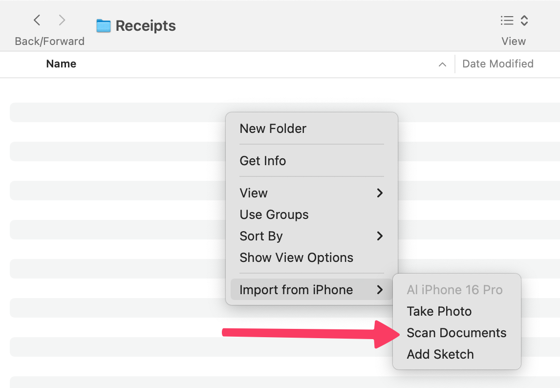The image size is (560, 388).
Task: Choose New Folder from context menu
Action: 273,129
